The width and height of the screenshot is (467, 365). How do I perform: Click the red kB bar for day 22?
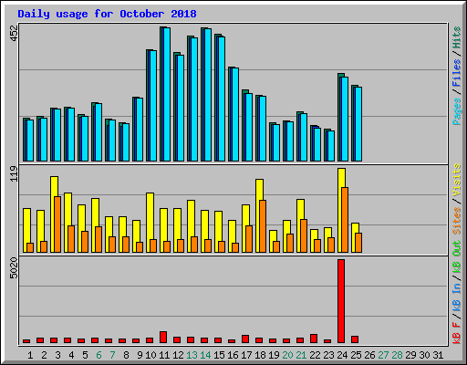314,339
